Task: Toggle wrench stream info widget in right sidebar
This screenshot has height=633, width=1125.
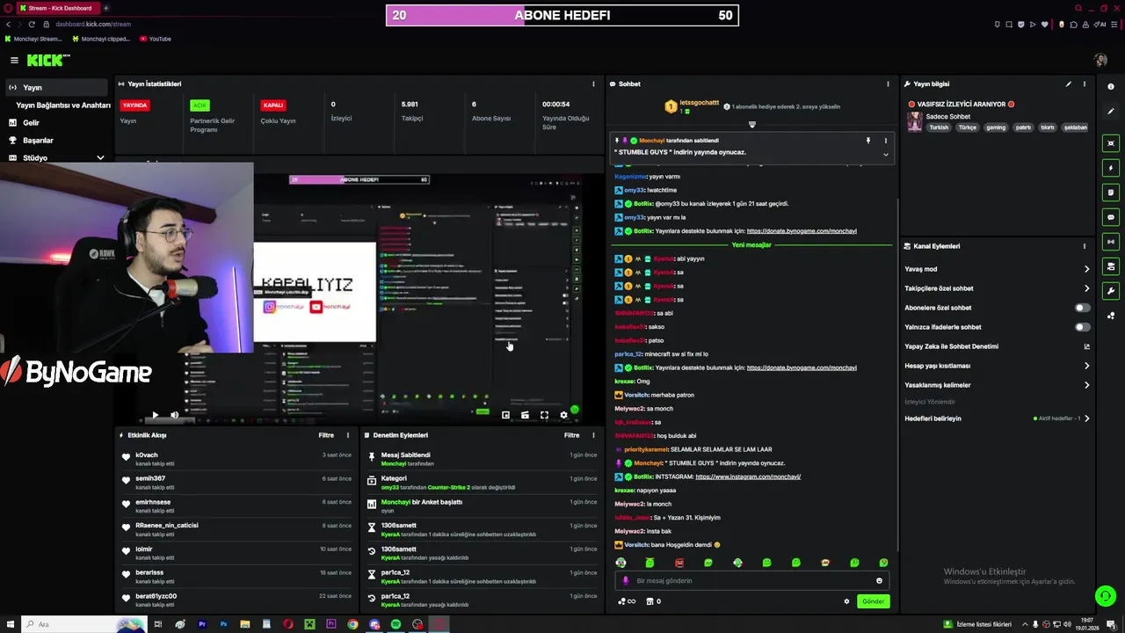Action: coord(1111,291)
